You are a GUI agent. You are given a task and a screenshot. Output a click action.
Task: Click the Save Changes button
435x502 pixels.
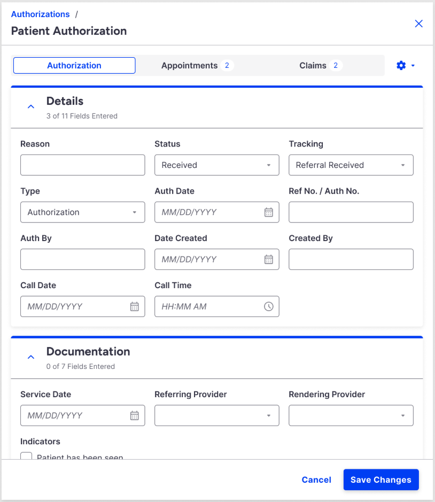(x=380, y=480)
